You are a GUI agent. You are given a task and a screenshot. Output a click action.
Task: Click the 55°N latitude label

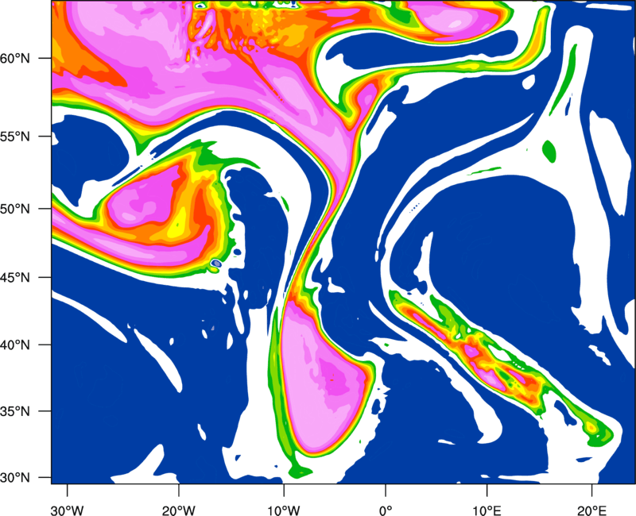(x=15, y=137)
